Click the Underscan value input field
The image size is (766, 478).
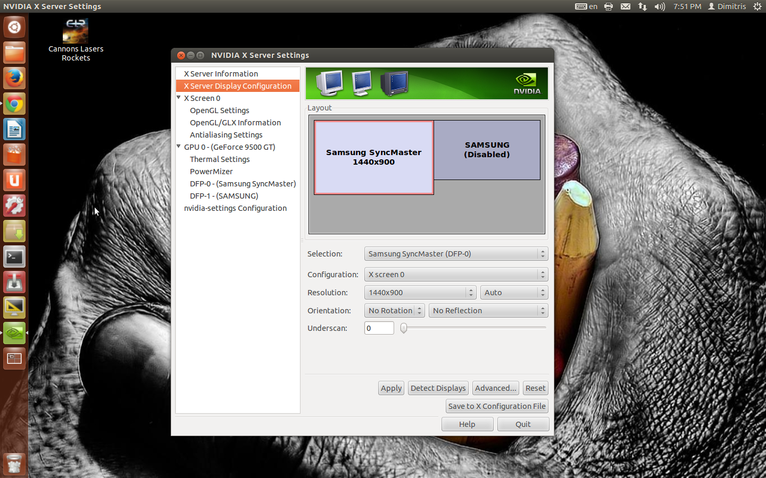[x=379, y=328]
